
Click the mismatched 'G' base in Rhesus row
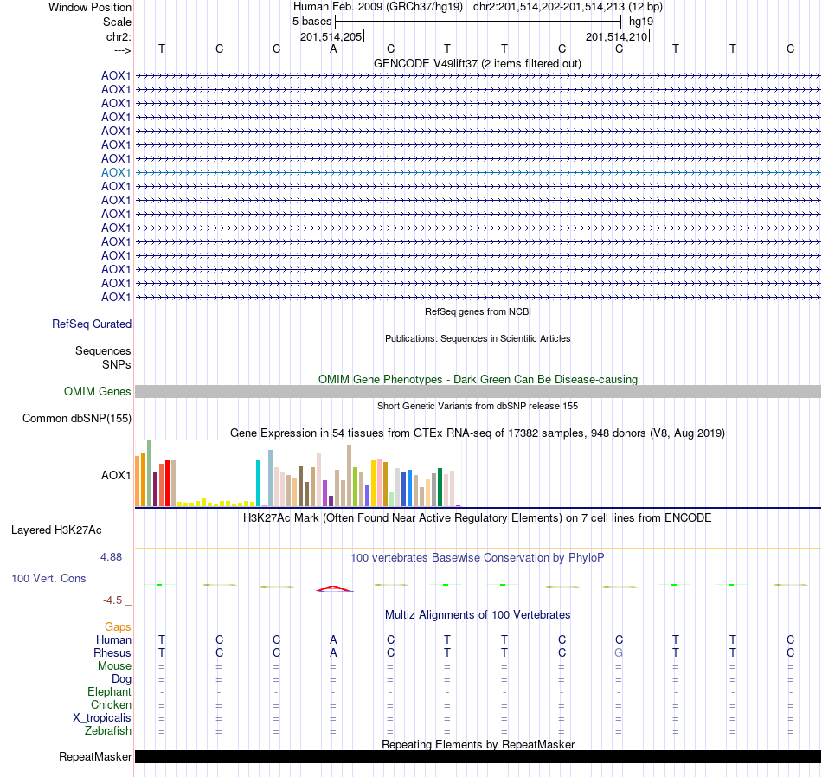(620, 652)
